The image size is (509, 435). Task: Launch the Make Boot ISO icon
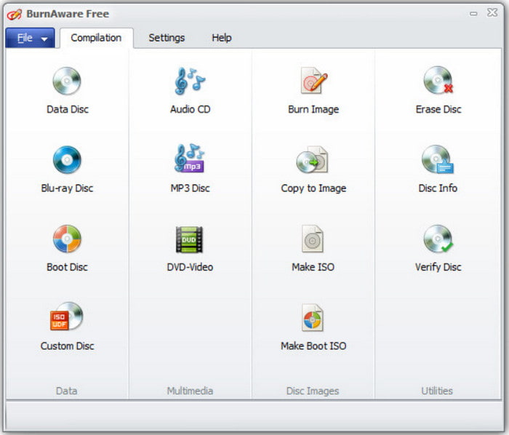(x=312, y=317)
